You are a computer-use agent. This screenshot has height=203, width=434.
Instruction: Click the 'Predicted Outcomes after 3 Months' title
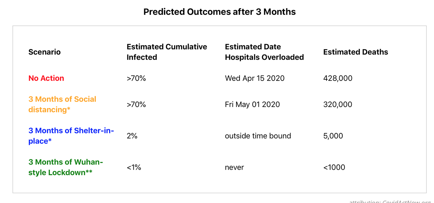pos(219,12)
